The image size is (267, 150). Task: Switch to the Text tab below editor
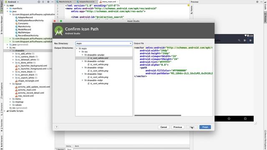point(69,149)
